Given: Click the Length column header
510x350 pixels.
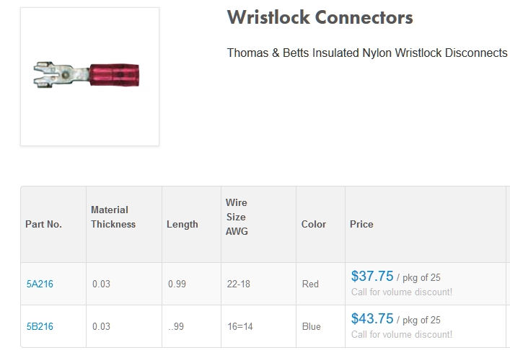Looking at the screenshot, I should (x=182, y=224).
